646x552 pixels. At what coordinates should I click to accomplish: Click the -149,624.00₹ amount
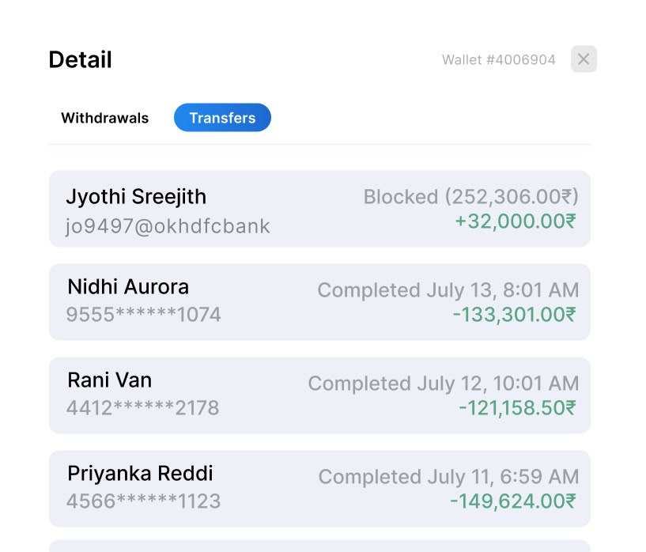(512, 501)
